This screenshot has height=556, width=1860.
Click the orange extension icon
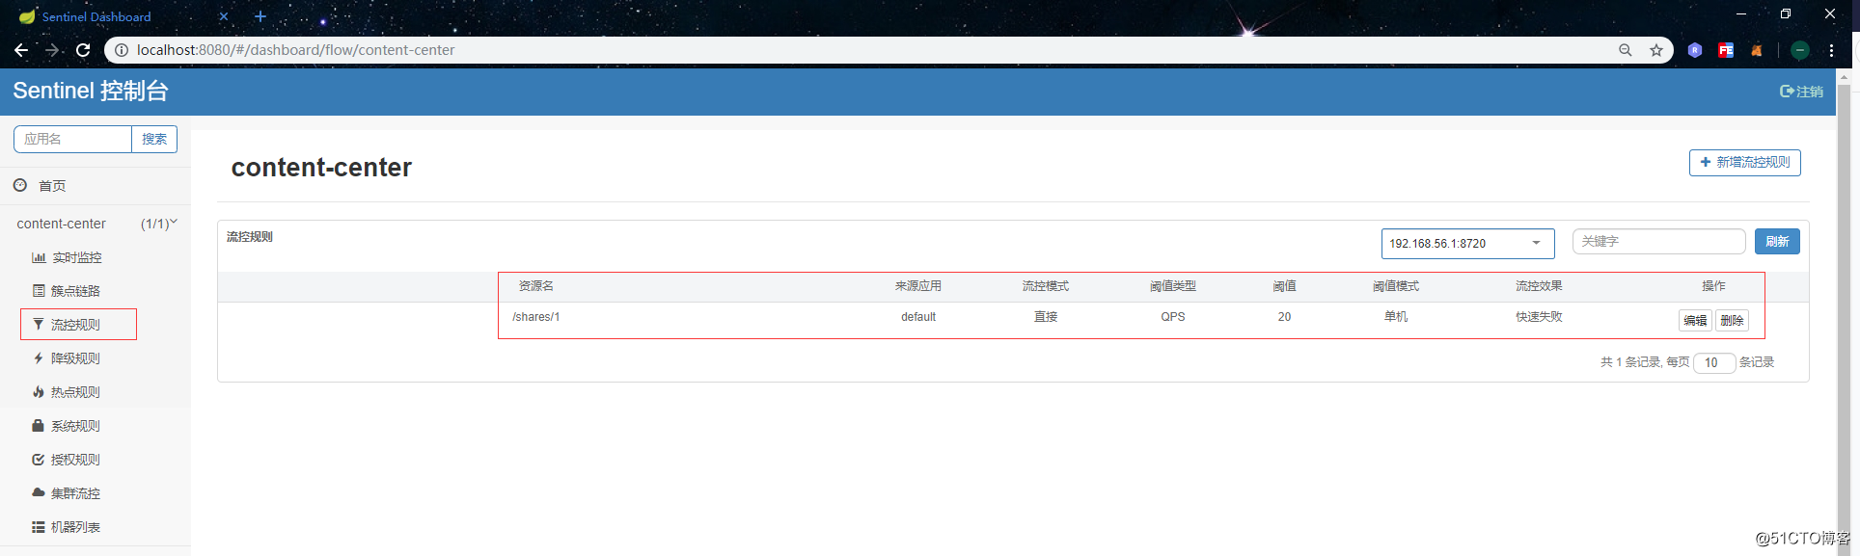coord(1757,50)
